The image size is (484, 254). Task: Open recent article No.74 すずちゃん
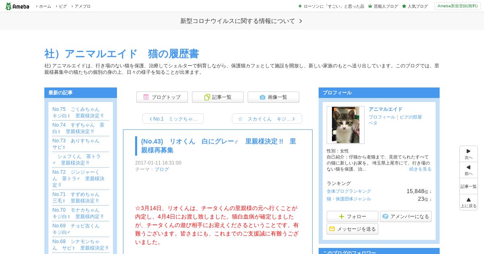78,128
